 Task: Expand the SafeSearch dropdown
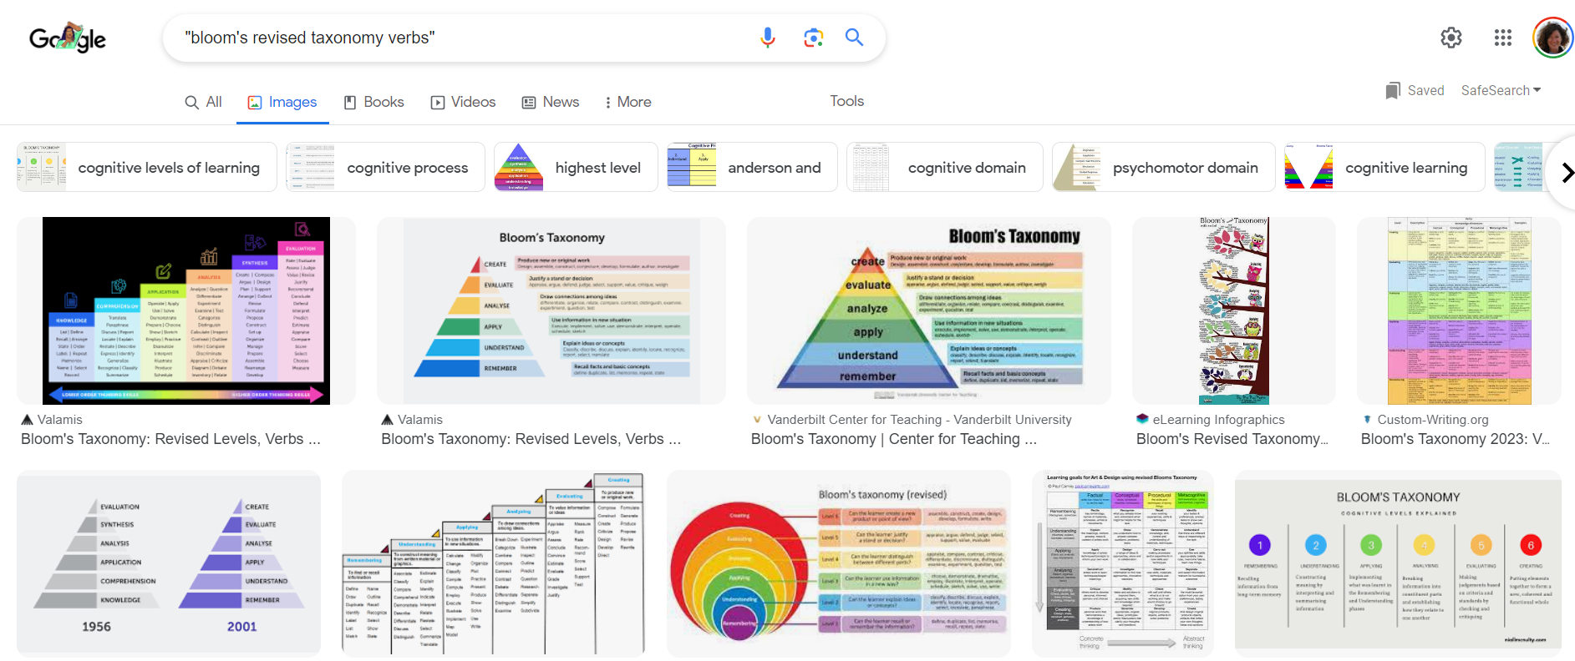coord(1501,90)
